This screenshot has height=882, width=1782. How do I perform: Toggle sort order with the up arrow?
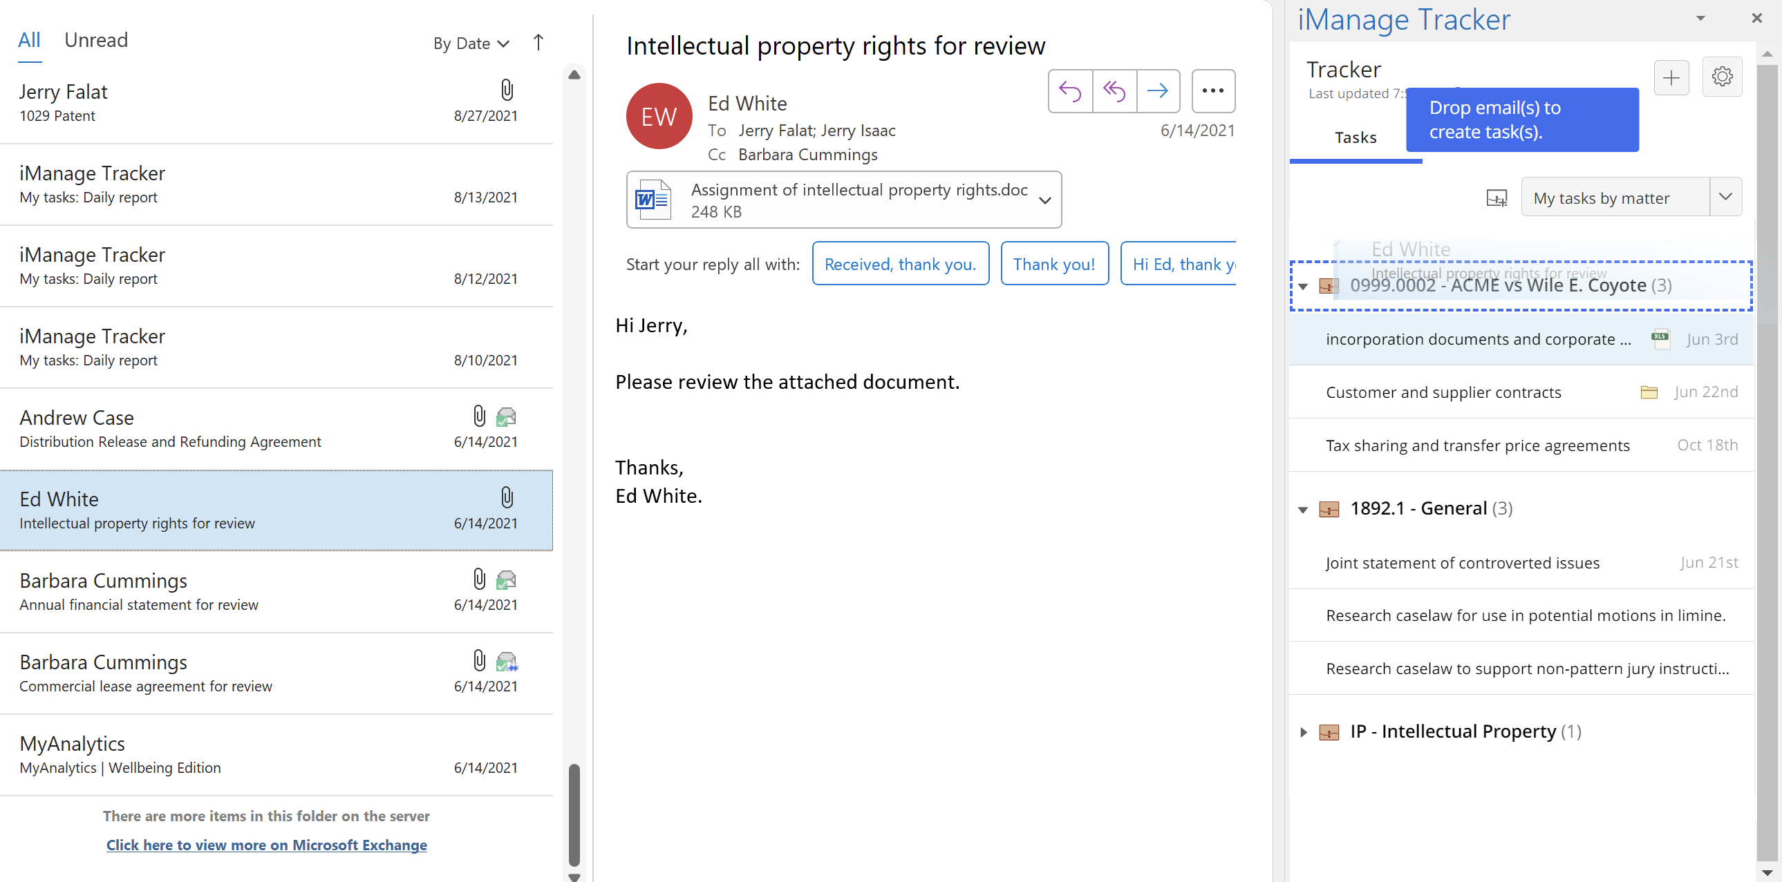click(x=538, y=43)
